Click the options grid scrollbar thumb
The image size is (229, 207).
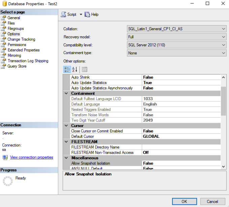point(223,101)
